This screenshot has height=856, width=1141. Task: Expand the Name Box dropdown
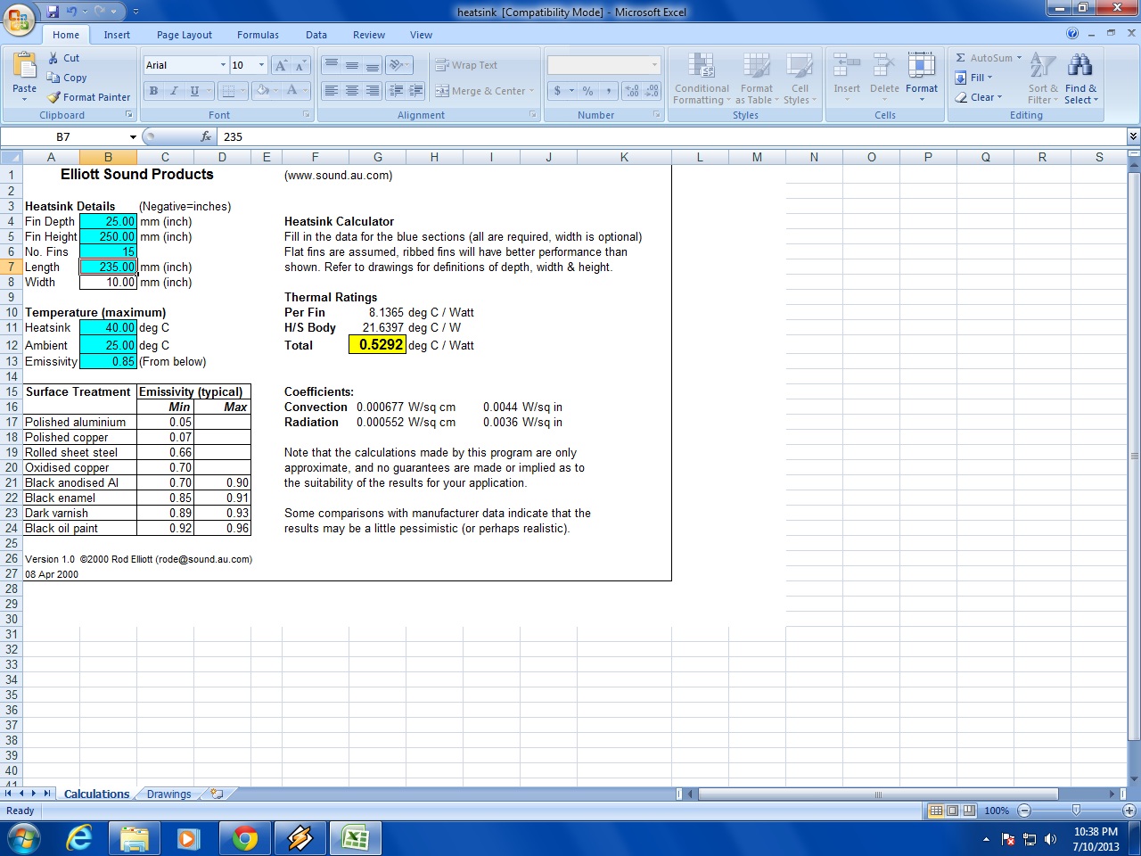(x=133, y=136)
